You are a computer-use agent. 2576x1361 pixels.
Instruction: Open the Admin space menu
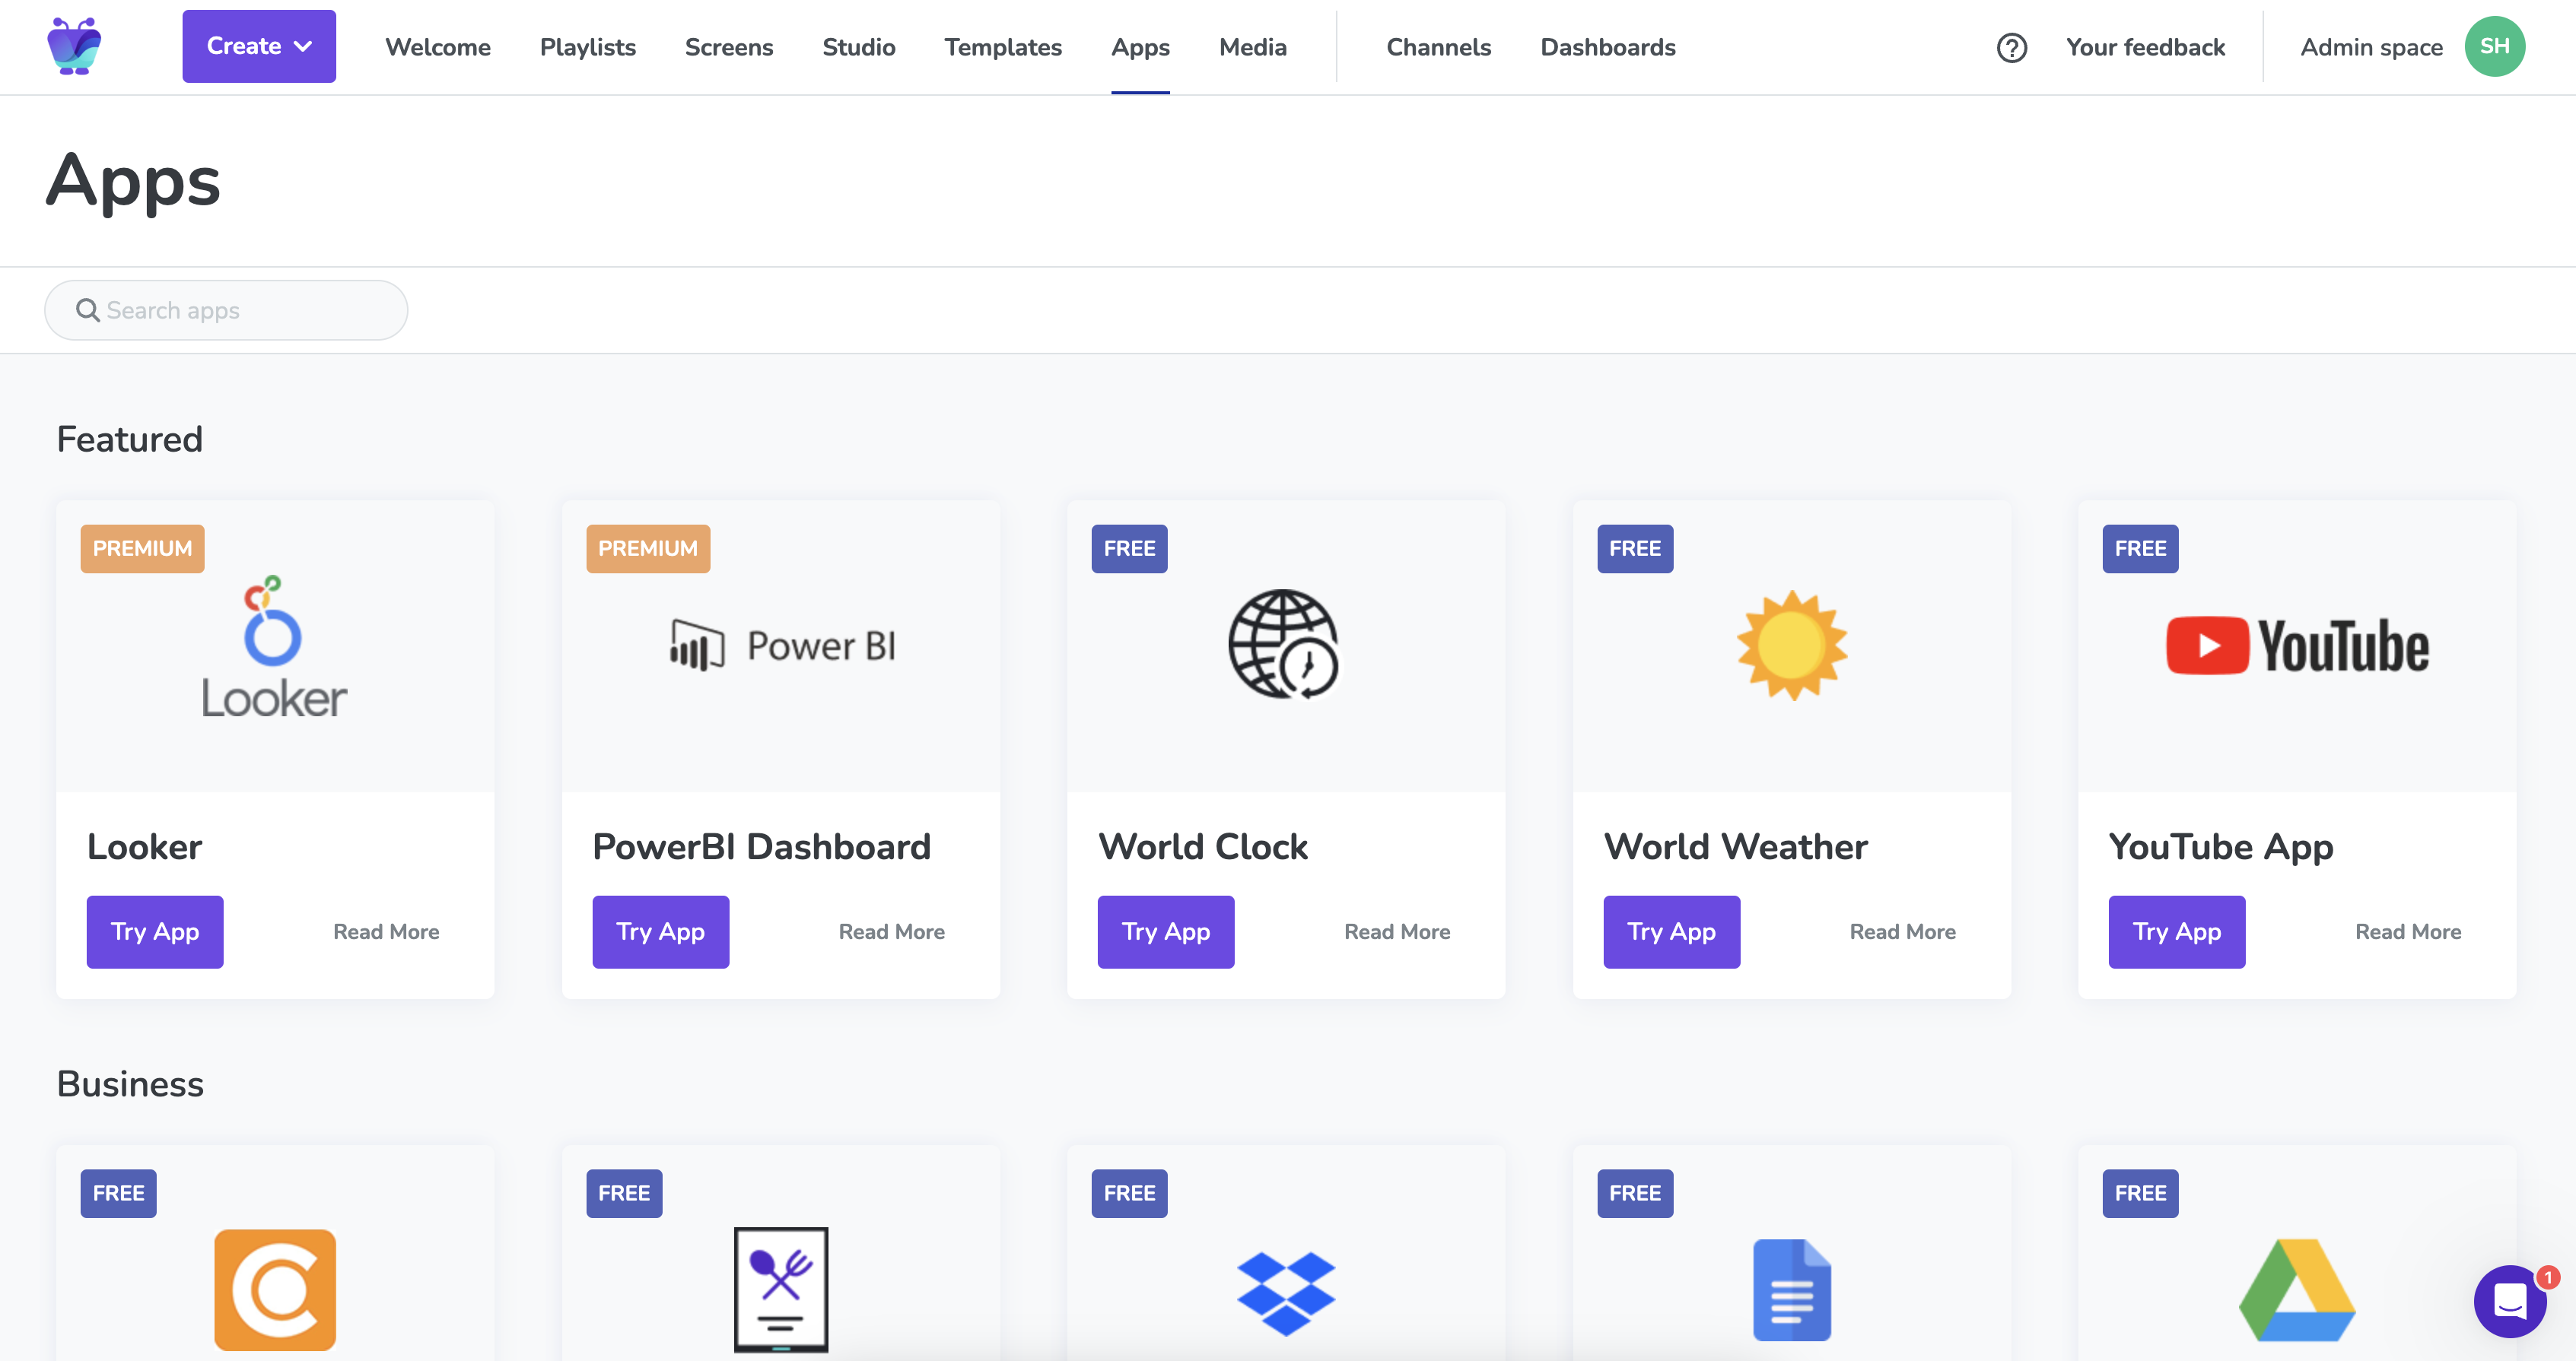pos(2371,47)
